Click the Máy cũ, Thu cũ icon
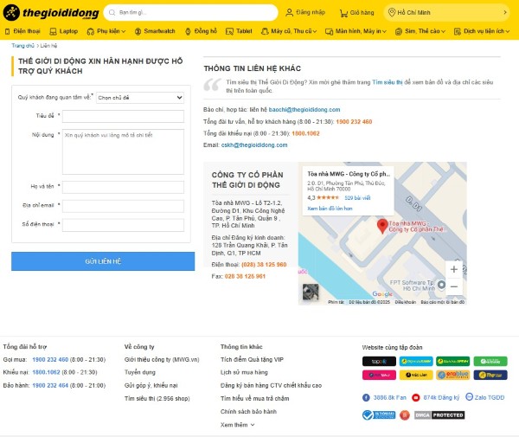 [265, 31]
